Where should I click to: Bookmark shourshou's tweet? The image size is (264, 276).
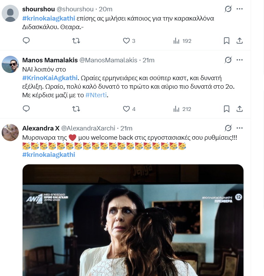tap(227, 41)
